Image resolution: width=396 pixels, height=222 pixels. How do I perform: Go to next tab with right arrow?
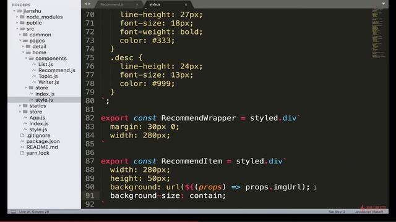tap(89, 4)
